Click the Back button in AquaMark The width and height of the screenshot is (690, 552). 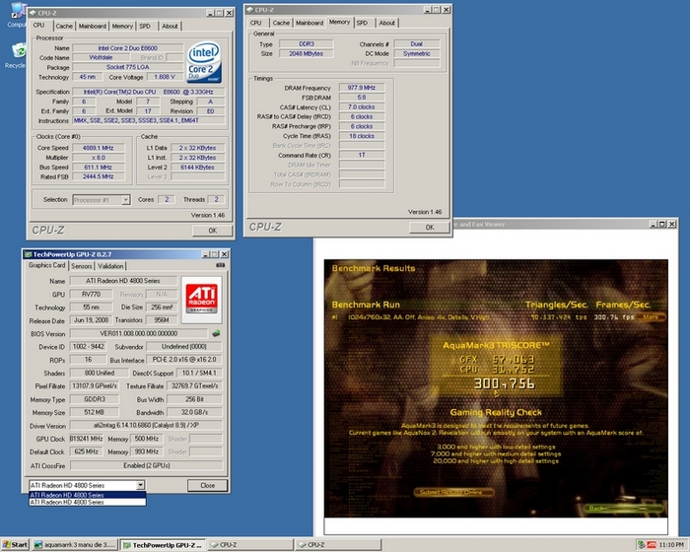624,509
